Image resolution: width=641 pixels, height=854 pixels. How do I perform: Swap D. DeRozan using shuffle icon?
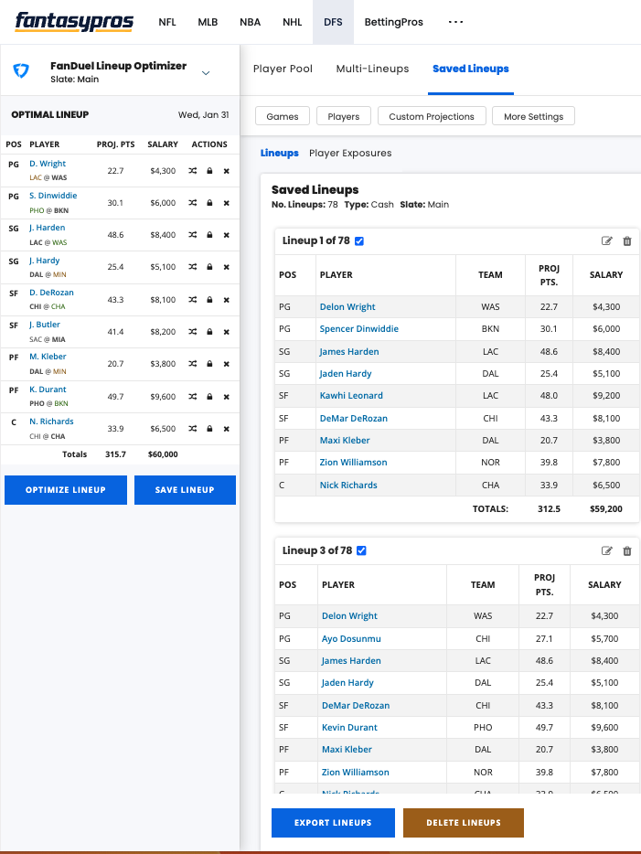pos(193,300)
